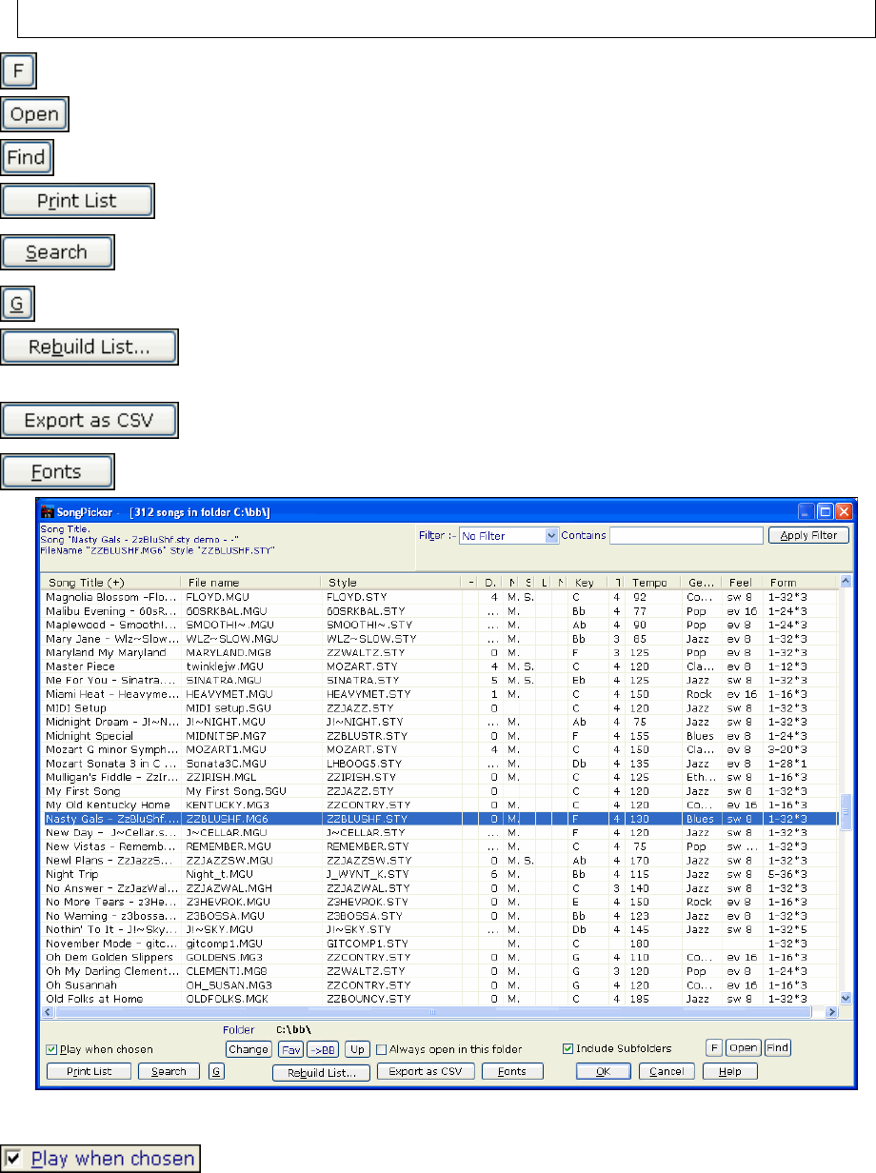This screenshot has height=1173, width=876.
Task: Click the Fonts button inside the SongPicker dialog
Action: click(512, 1071)
